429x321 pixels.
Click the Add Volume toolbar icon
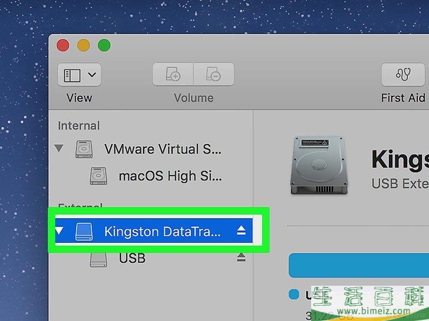click(173, 74)
